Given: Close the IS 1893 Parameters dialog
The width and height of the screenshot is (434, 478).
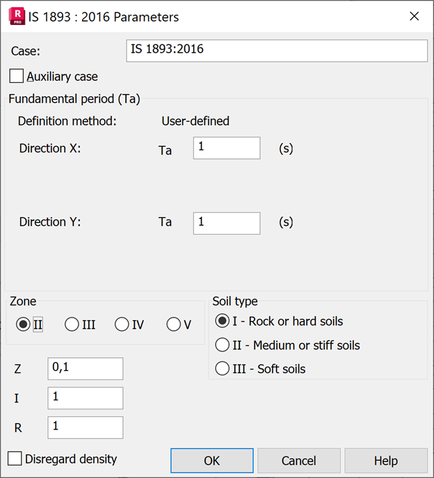Looking at the screenshot, I should (414, 16).
